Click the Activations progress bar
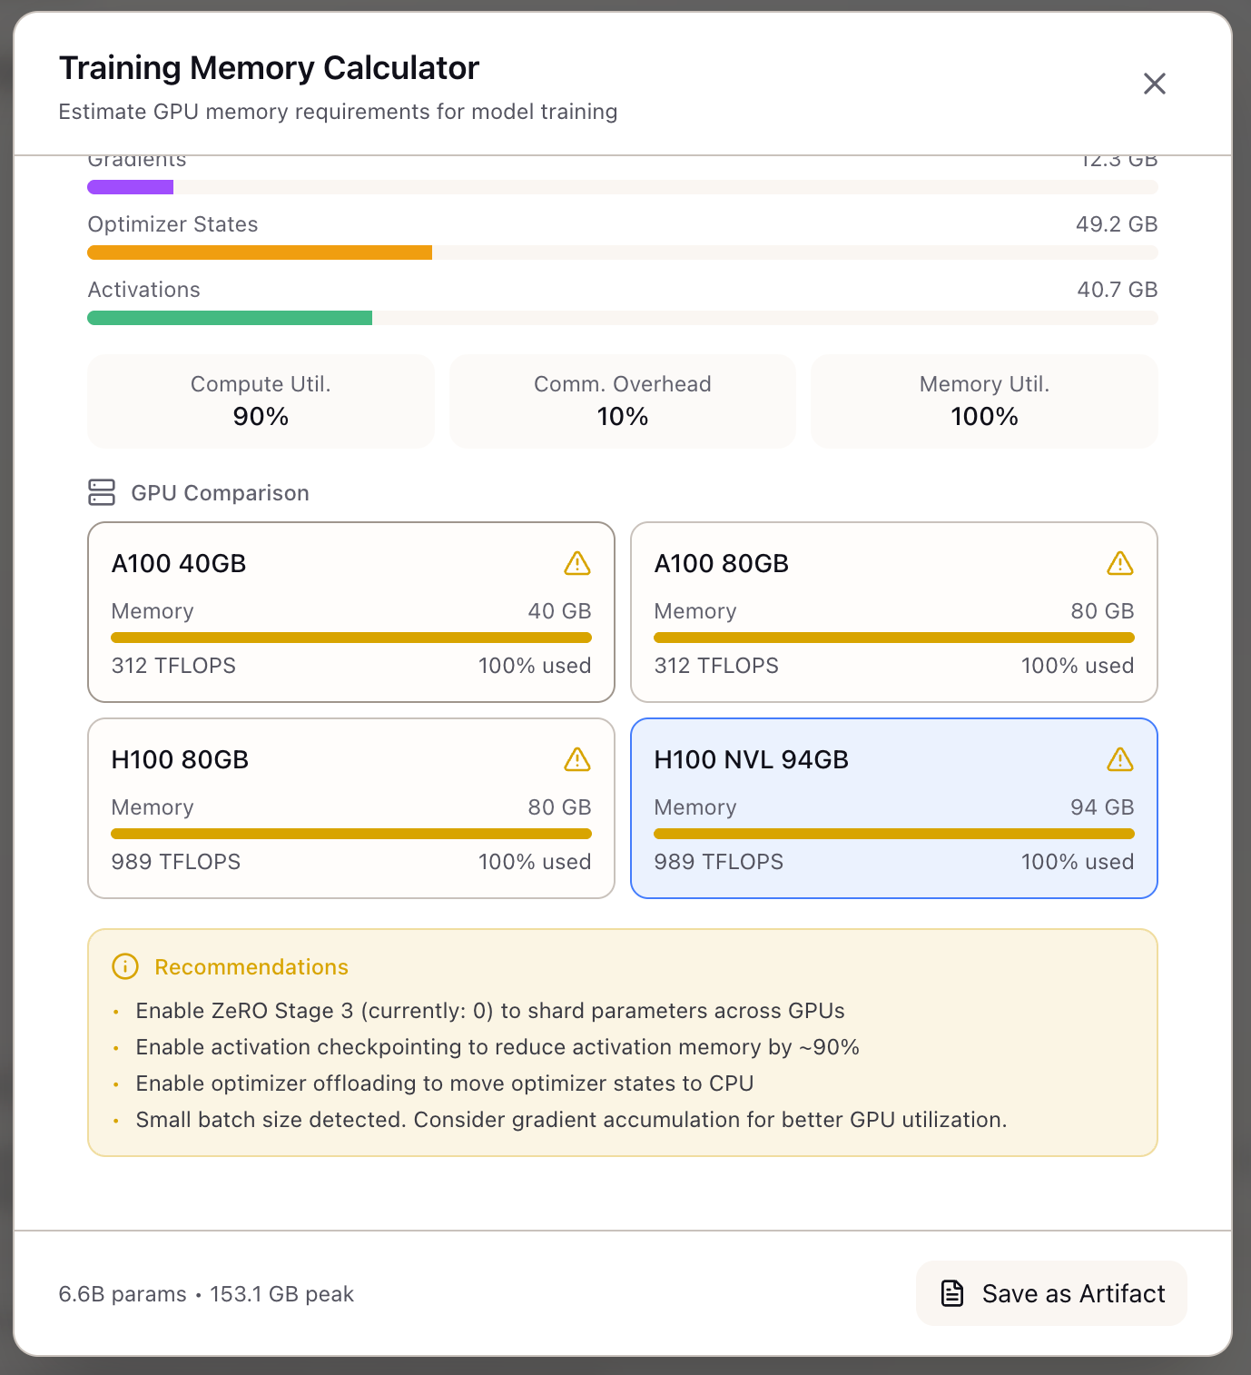This screenshot has height=1375, width=1251. [x=622, y=317]
